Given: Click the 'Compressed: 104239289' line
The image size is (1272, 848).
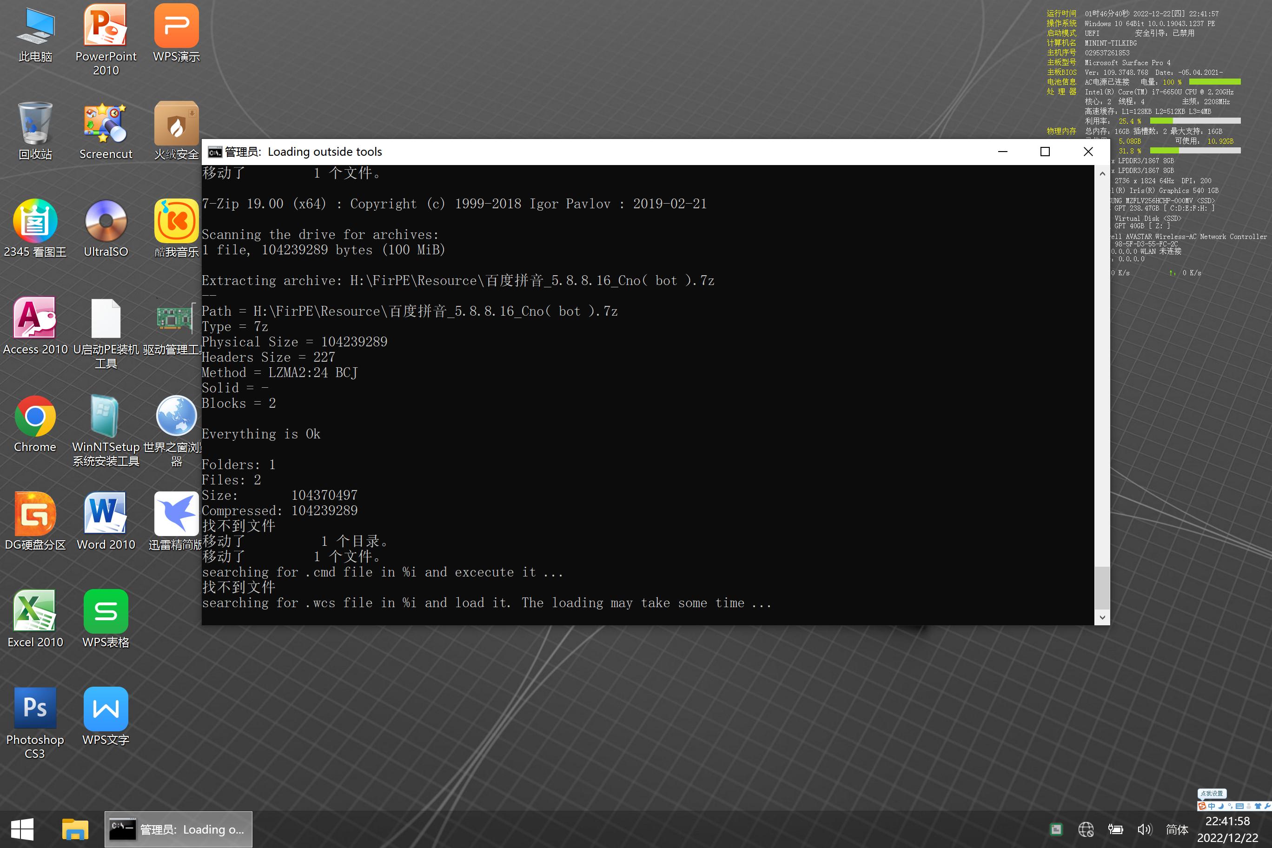Looking at the screenshot, I should 279,510.
